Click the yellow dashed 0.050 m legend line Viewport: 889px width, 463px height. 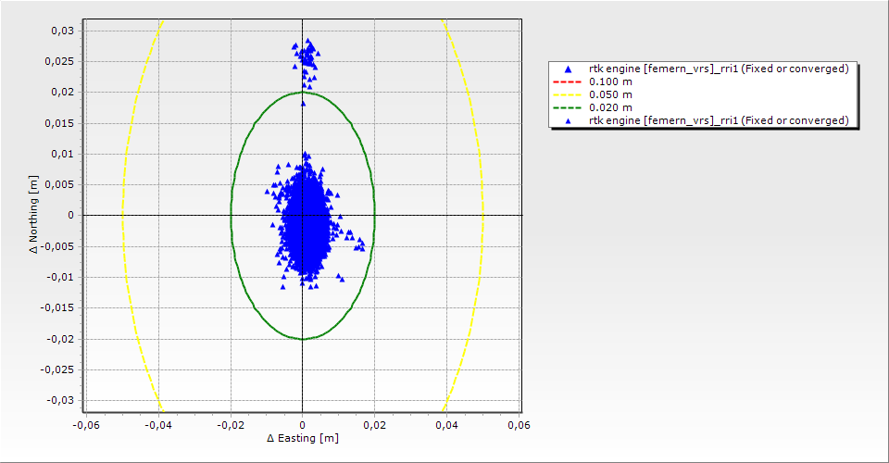[569, 95]
